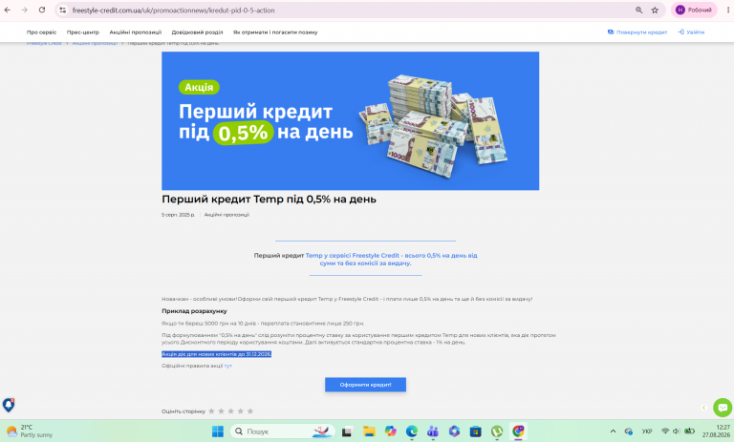The image size is (734, 442).
Task: Go back to the previous page
Action: point(8,10)
